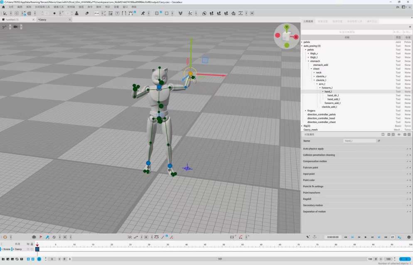Image resolution: width=413 pixels, height=265 pixels.
Task: Click the red flag icon above the timeline
Action: pos(41,237)
